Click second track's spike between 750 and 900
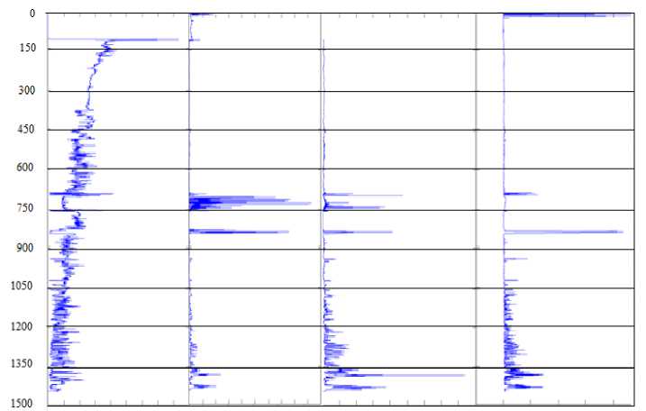The height and width of the screenshot is (411, 646). point(239,232)
